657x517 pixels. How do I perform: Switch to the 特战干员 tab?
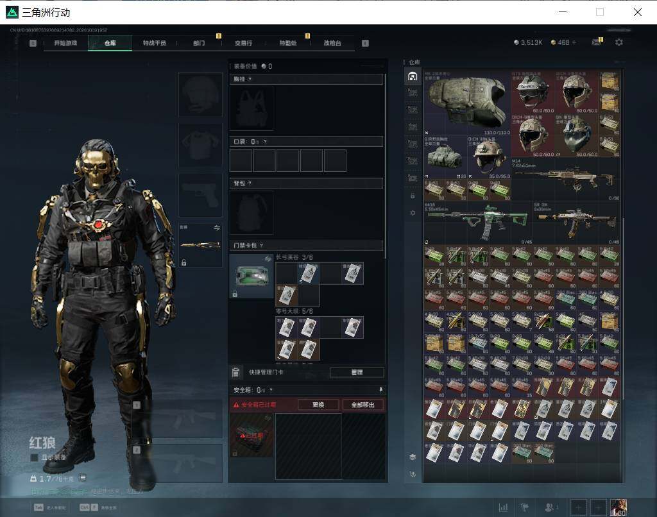(x=154, y=43)
